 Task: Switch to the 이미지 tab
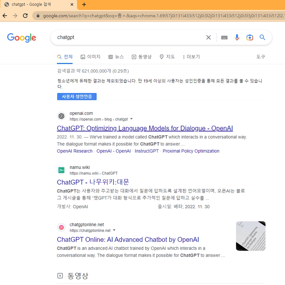pyautogui.click(x=90, y=57)
